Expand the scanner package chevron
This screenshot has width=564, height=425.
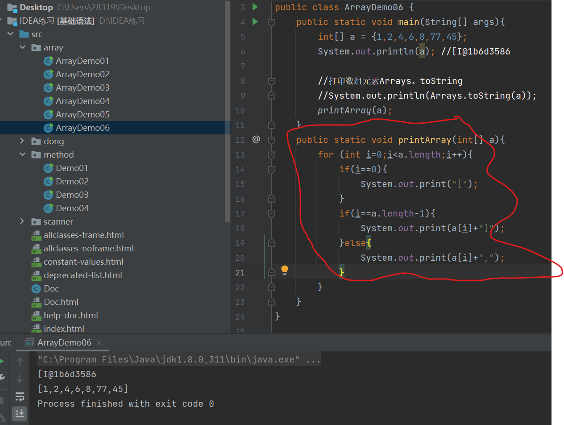point(22,221)
